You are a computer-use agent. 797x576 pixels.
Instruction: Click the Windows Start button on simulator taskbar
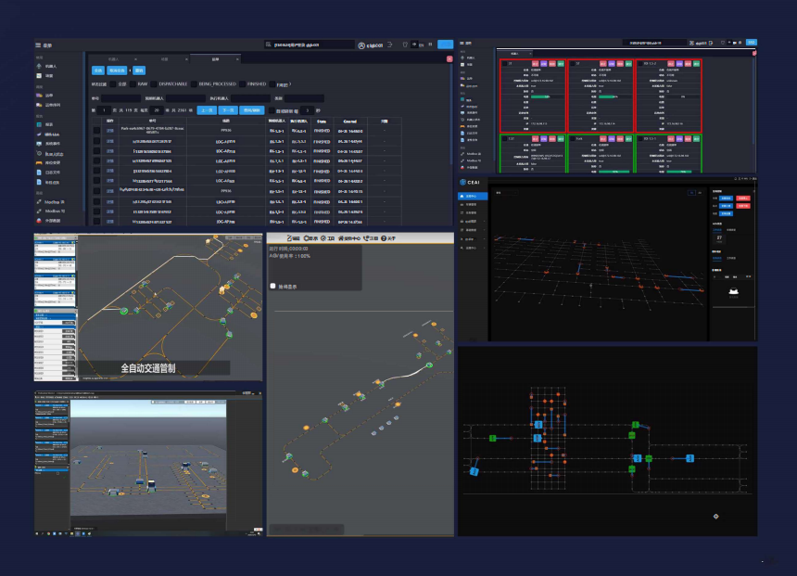point(38,533)
